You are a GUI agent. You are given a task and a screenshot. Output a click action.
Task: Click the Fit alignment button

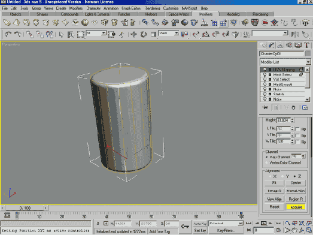click(274, 183)
